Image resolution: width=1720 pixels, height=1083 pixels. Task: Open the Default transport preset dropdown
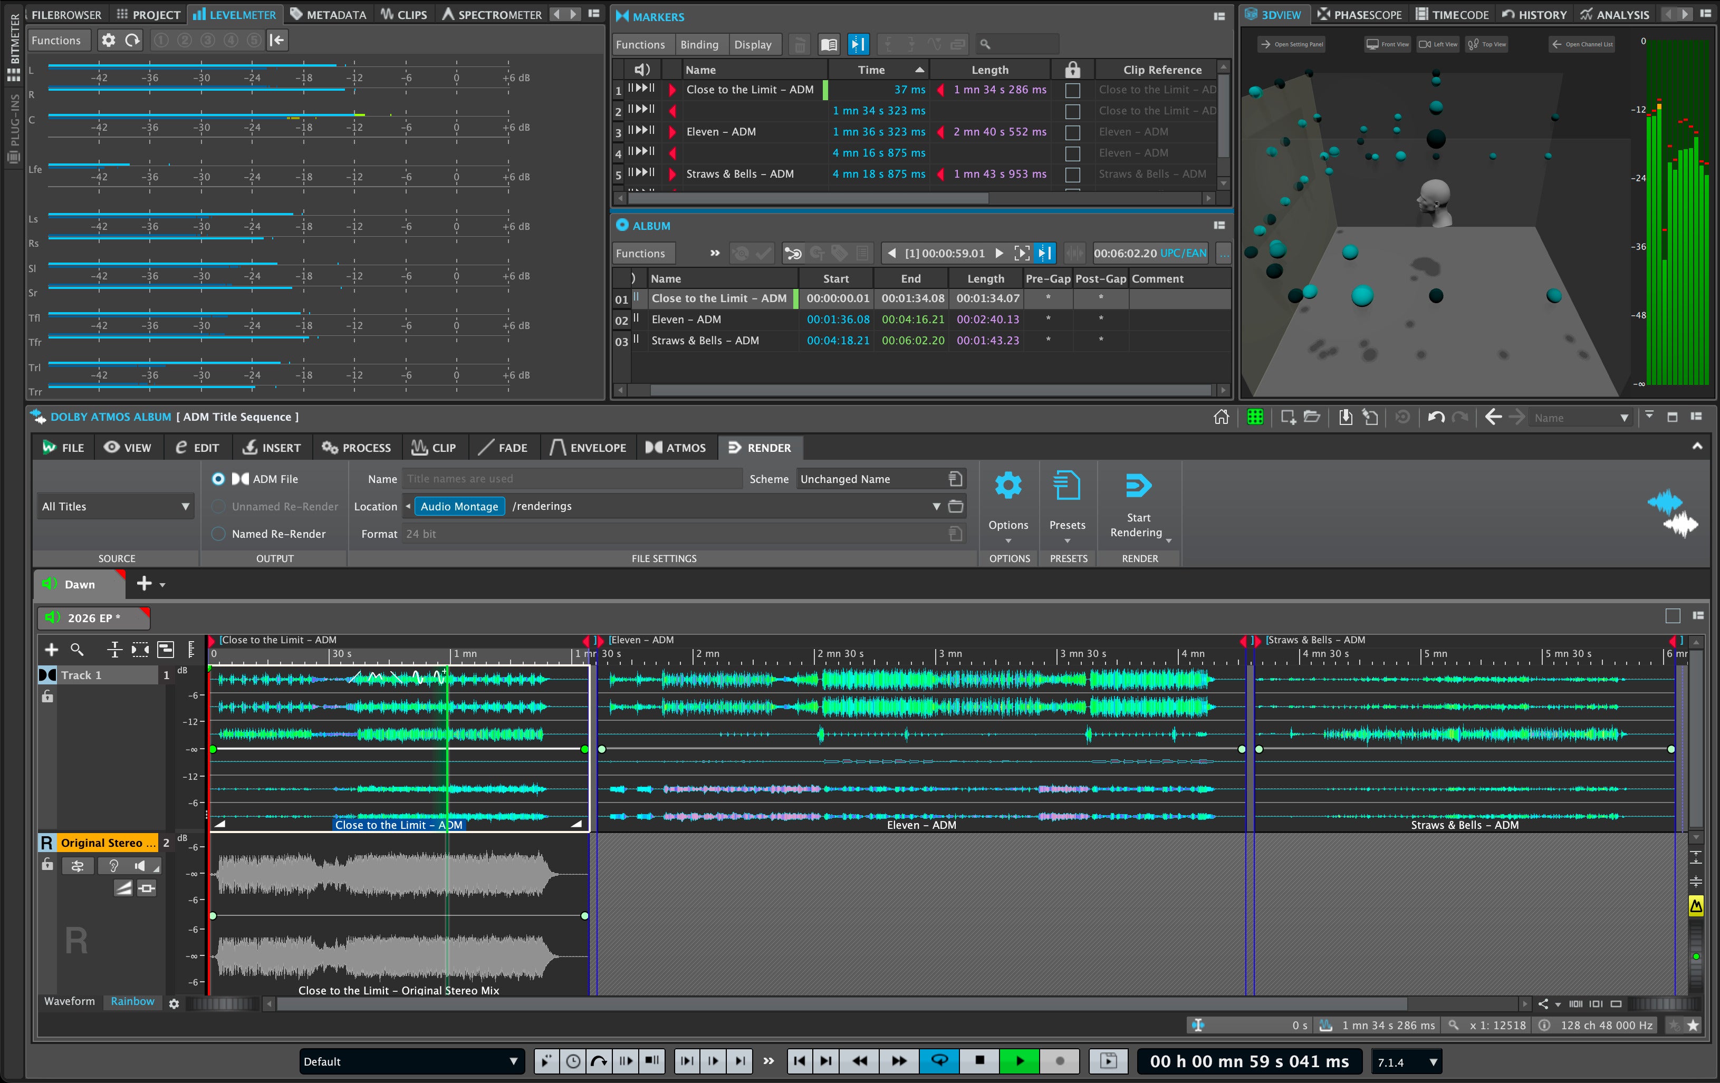(x=411, y=1061)
